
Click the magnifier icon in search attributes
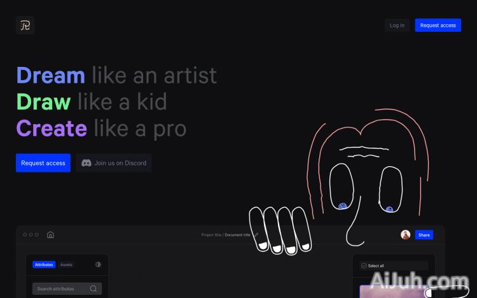coord(93,288)
